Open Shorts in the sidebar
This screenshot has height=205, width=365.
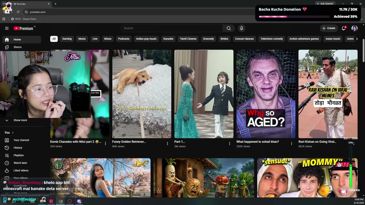22,47
